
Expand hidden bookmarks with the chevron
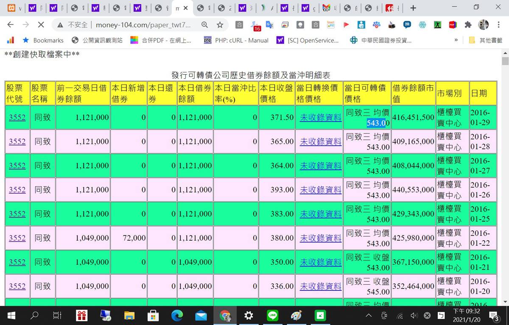tap(456, 40)
